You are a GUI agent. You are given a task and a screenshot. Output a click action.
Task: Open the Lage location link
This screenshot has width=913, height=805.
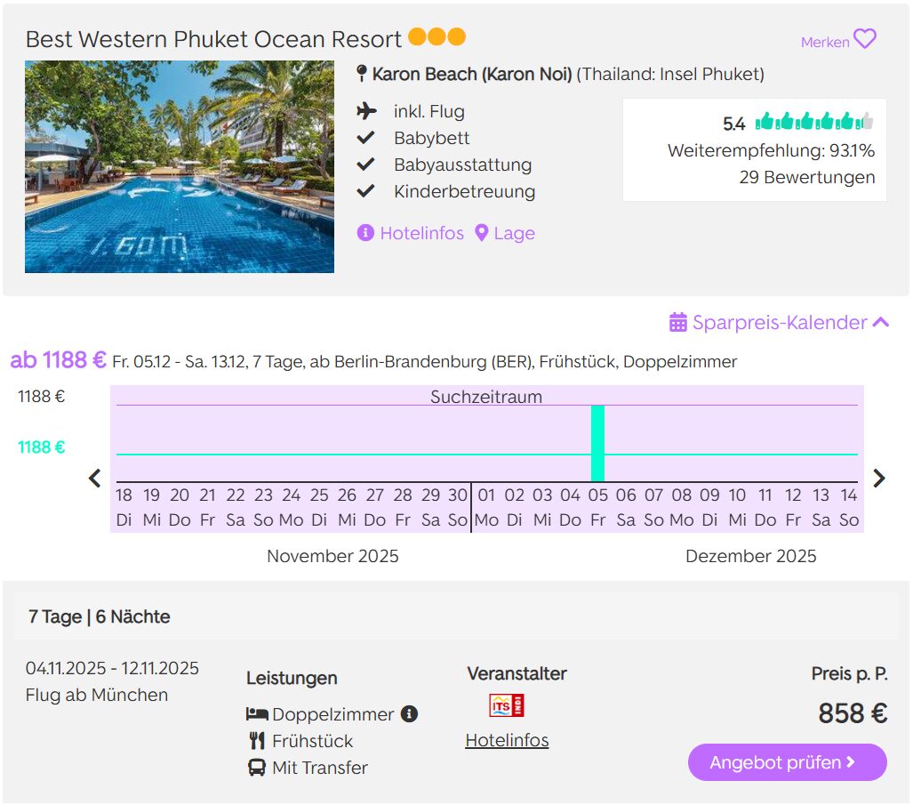click(x=514, y=233)
